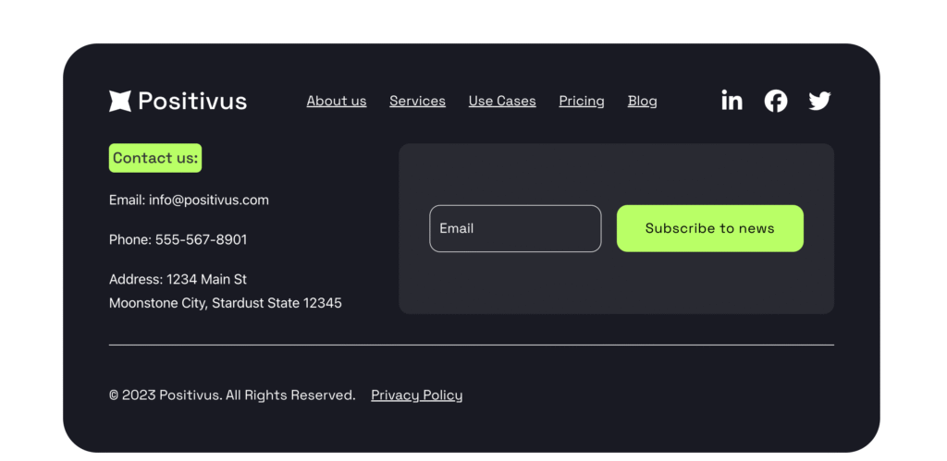
Task: Click the horizontal divider line in footer
Action: (472, 346)
